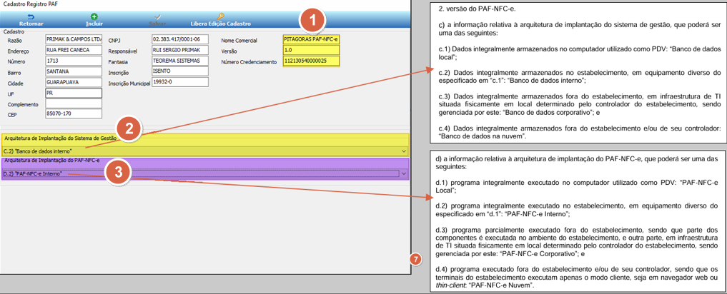Screen dimensions: 727x294
Task: Open the Arquitetura do Sistema de Gestão dropdown
Action: pyautogui.click(x=205, y=151)
